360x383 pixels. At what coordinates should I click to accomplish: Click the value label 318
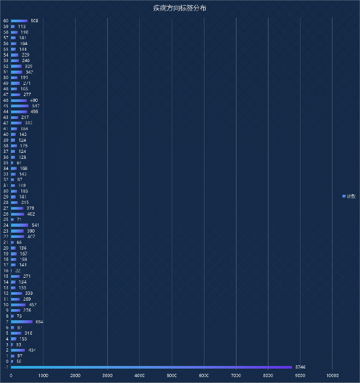(x=28, y=333)
